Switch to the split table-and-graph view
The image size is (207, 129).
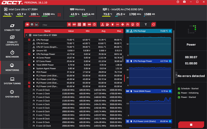point(27,25)
